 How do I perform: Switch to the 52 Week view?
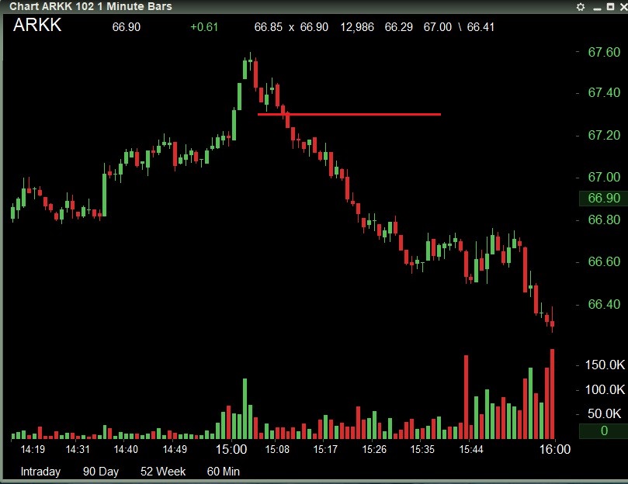pyautogui.click(x=163, y=472)
